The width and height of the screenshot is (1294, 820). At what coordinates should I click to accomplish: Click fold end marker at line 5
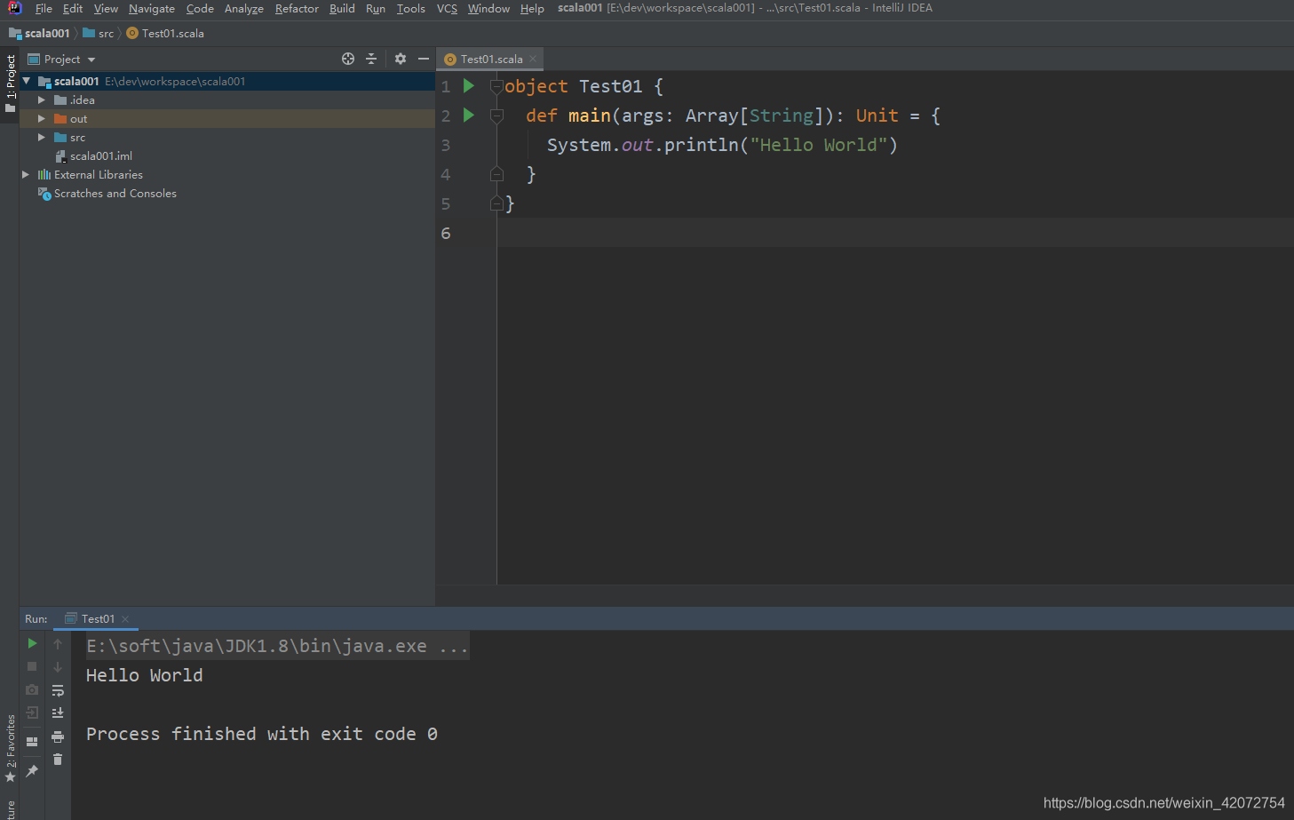(496, 203)
